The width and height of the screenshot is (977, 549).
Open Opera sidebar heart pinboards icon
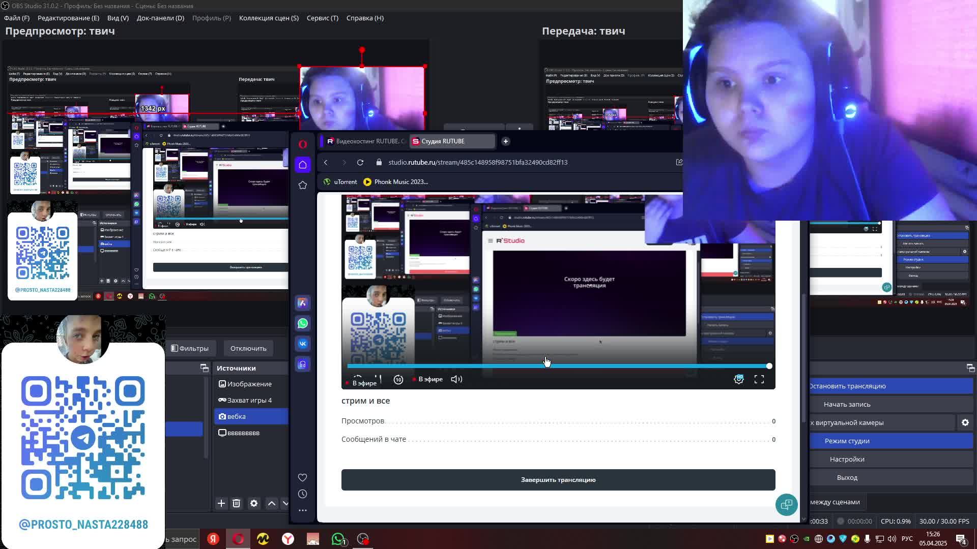pyautogui.click(x=303, y=477)
